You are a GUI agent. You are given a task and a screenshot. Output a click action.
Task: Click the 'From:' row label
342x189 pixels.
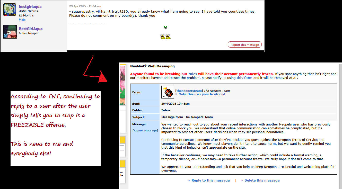coord(137,92)
